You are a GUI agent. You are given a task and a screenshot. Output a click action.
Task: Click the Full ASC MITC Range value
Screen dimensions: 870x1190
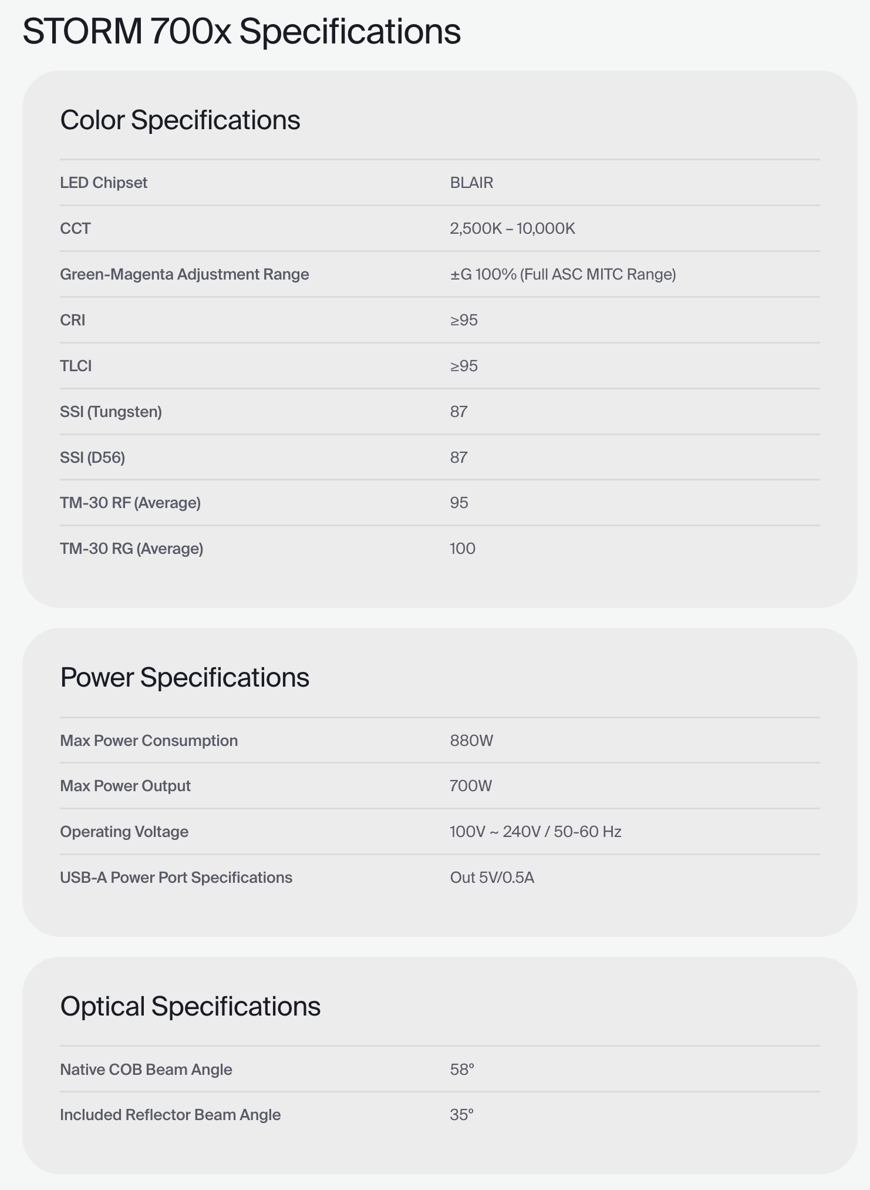click(562, 274)
